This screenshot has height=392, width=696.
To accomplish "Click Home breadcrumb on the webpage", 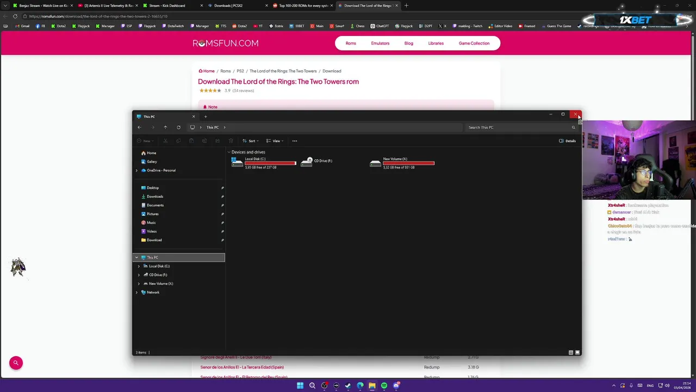I will click(207, 71).
